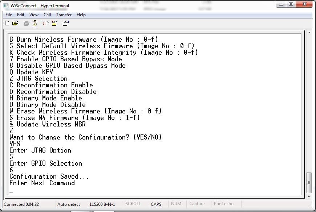This screenshot has width=316, height=212.
Task: Disconnect the session using the hang-up phone icon
Action: pos(35,23)
